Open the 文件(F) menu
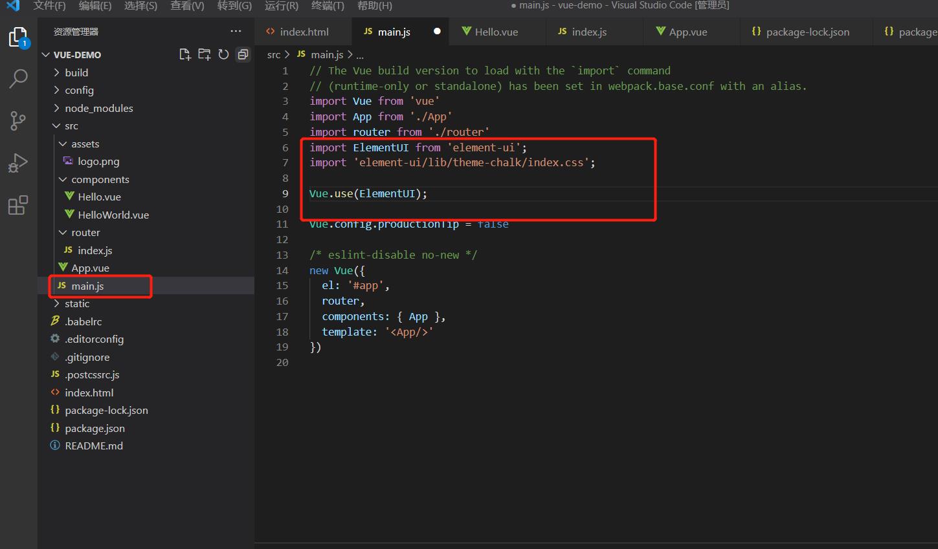This screenshot has width=938, height=549. tap(49, 6)
